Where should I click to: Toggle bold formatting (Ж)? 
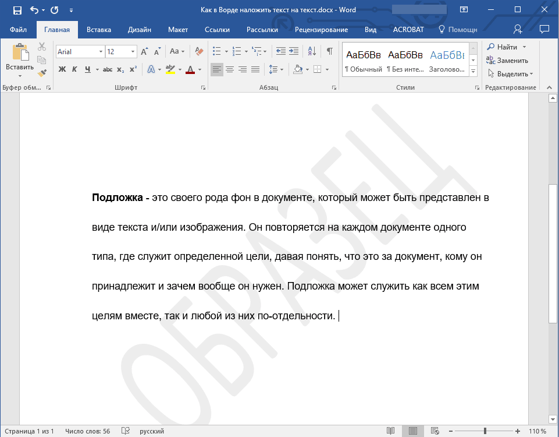(62, 69)
